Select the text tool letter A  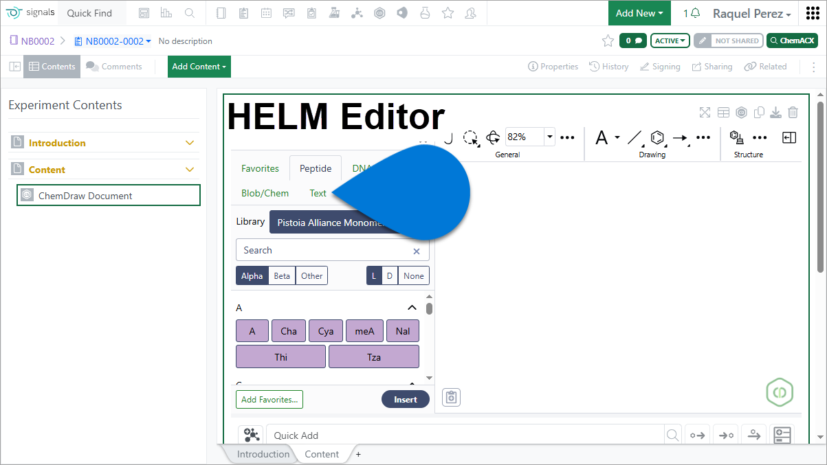[x=602, y=138]
